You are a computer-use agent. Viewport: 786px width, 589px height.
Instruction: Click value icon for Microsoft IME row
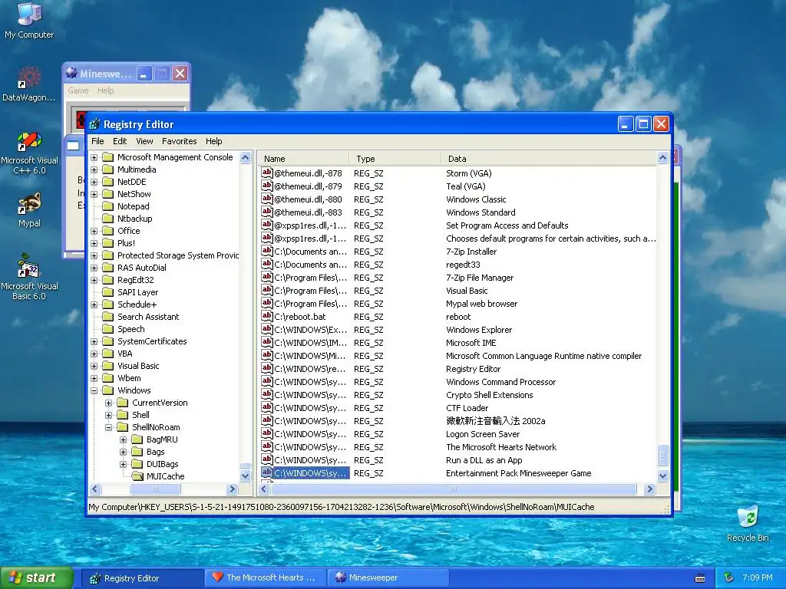(266, 342)
